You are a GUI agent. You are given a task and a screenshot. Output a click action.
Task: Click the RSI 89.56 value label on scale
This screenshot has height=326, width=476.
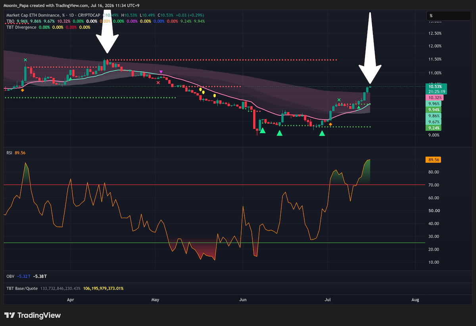click(x=434, y=160)
